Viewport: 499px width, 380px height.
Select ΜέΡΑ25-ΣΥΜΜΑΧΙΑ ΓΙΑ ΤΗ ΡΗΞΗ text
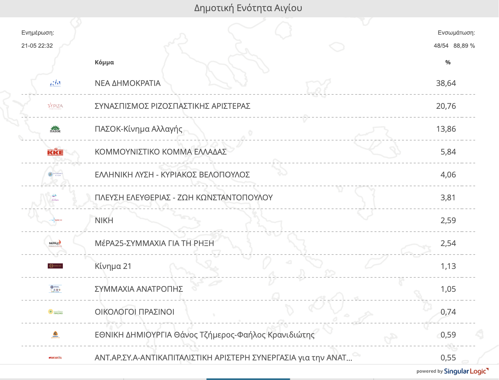pyautogui.click(x=154, y=243)
